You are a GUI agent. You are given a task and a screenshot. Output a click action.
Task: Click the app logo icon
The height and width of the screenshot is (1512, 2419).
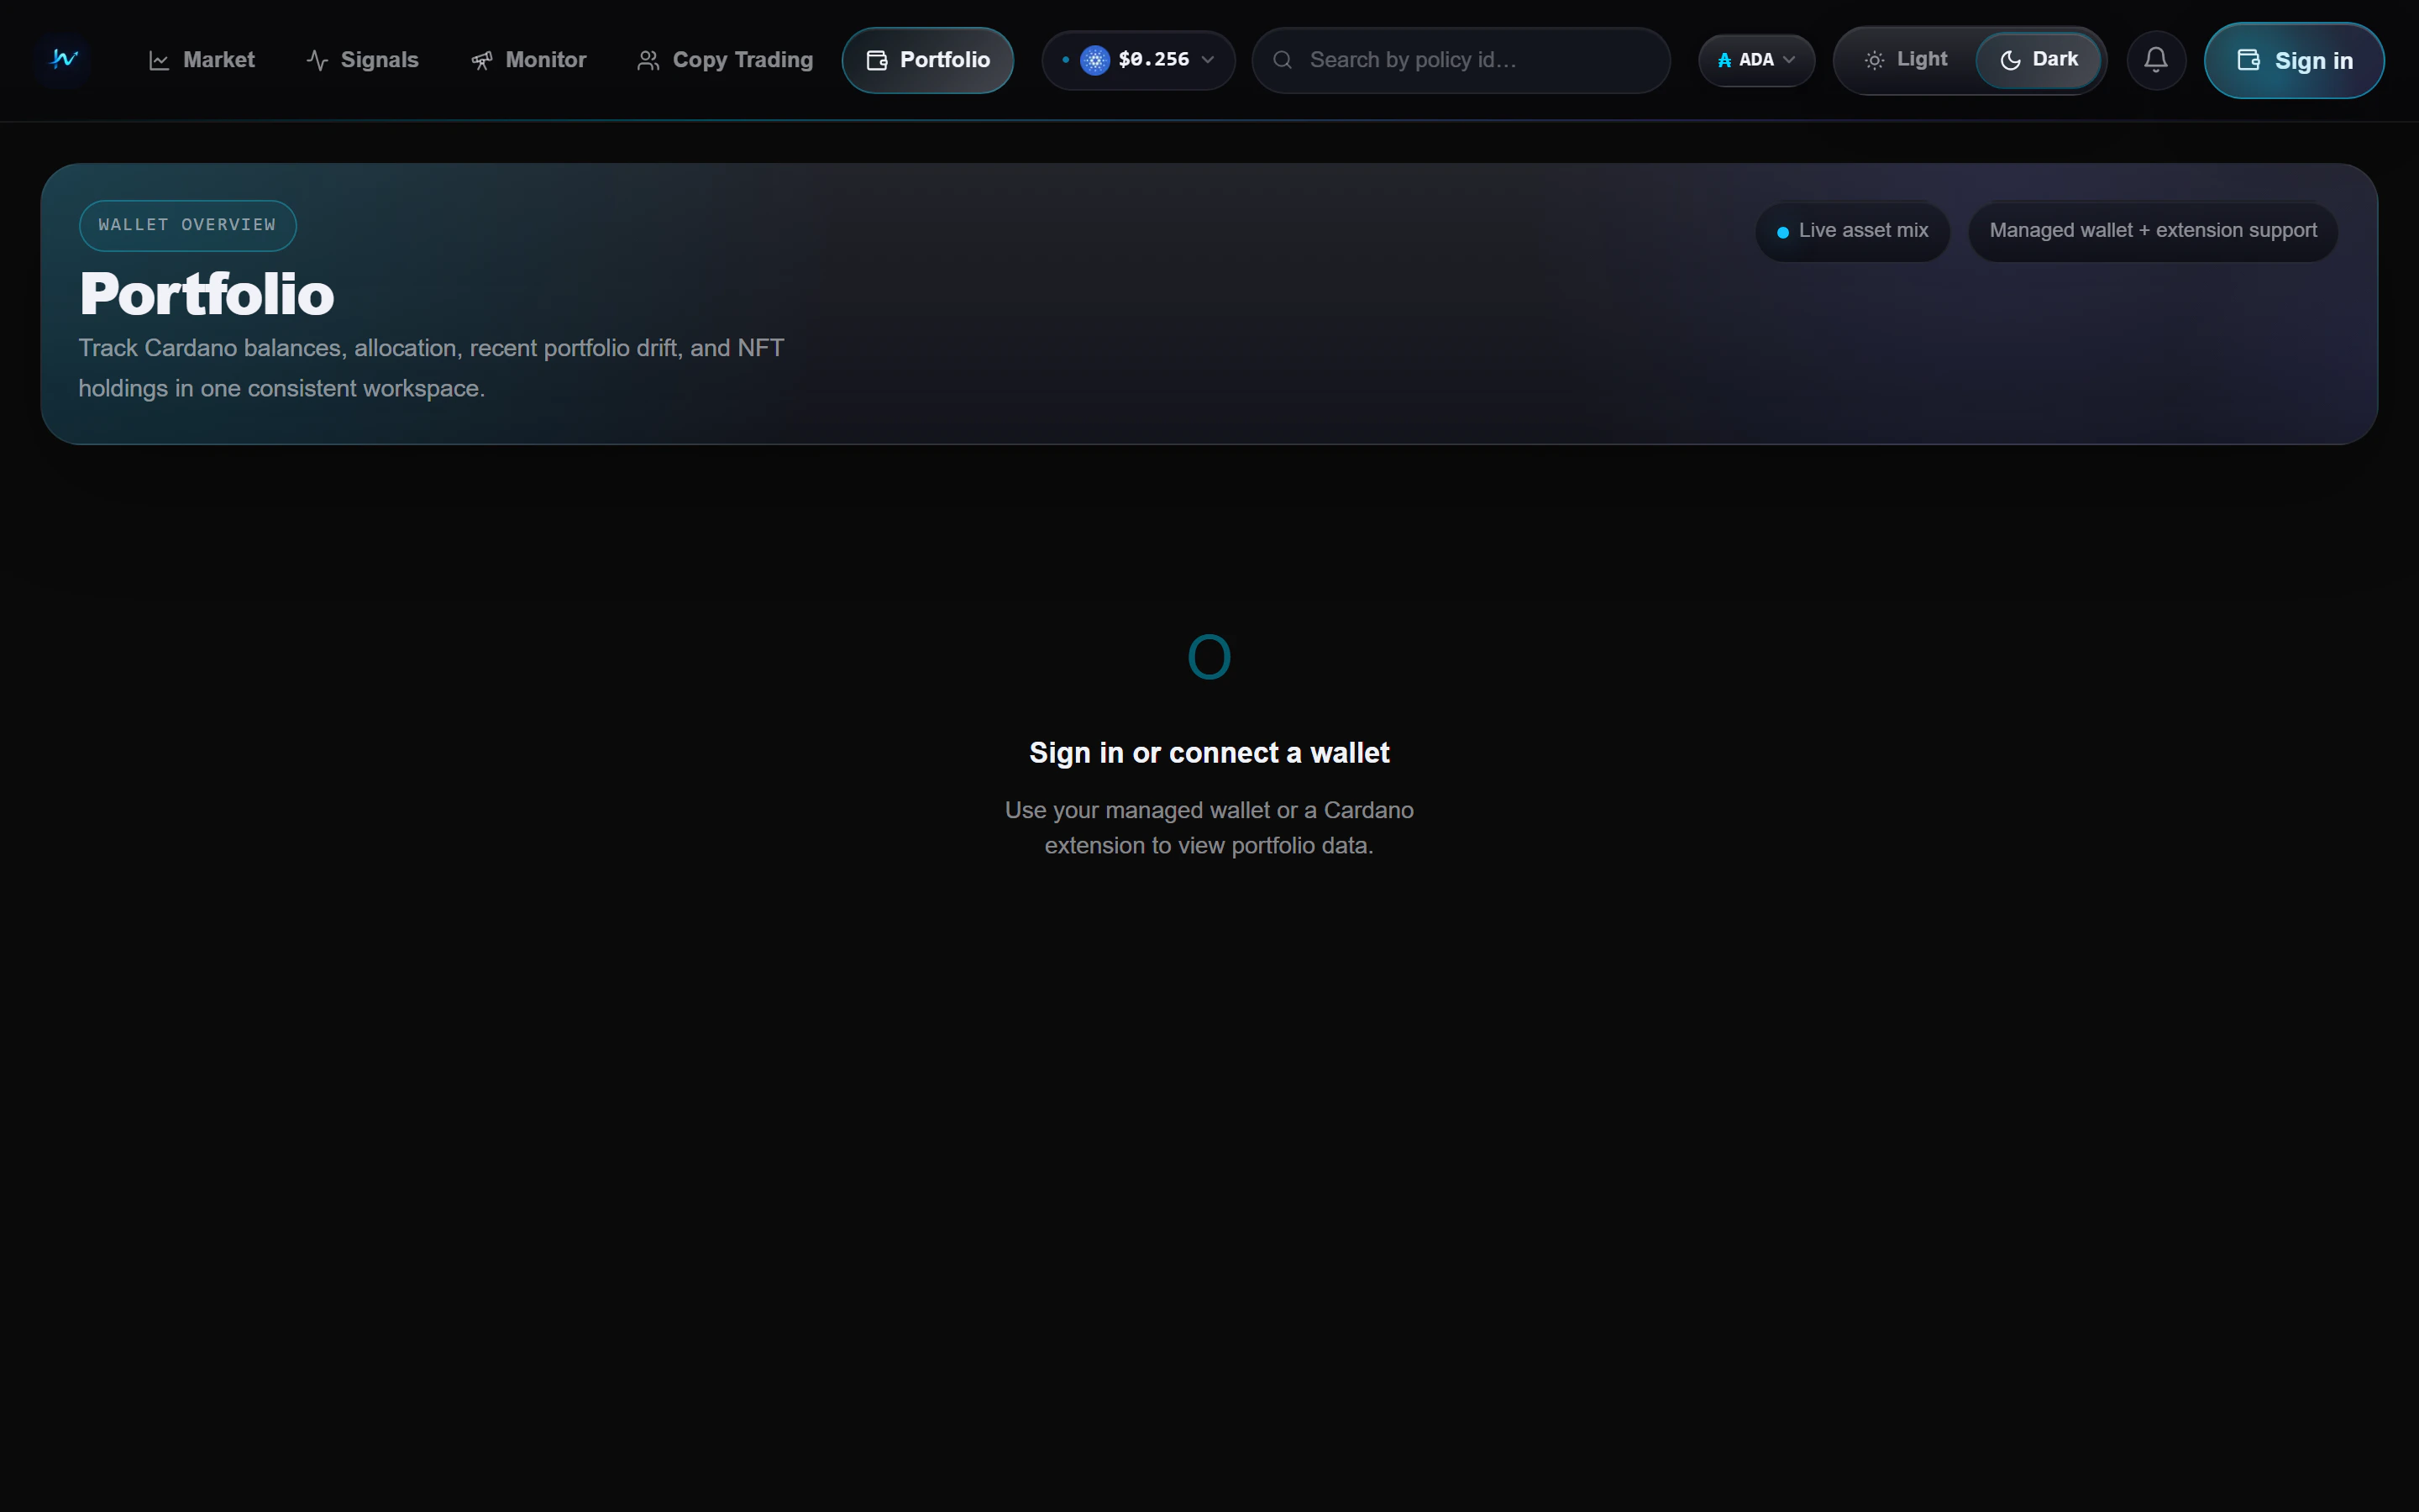(62, 59)
